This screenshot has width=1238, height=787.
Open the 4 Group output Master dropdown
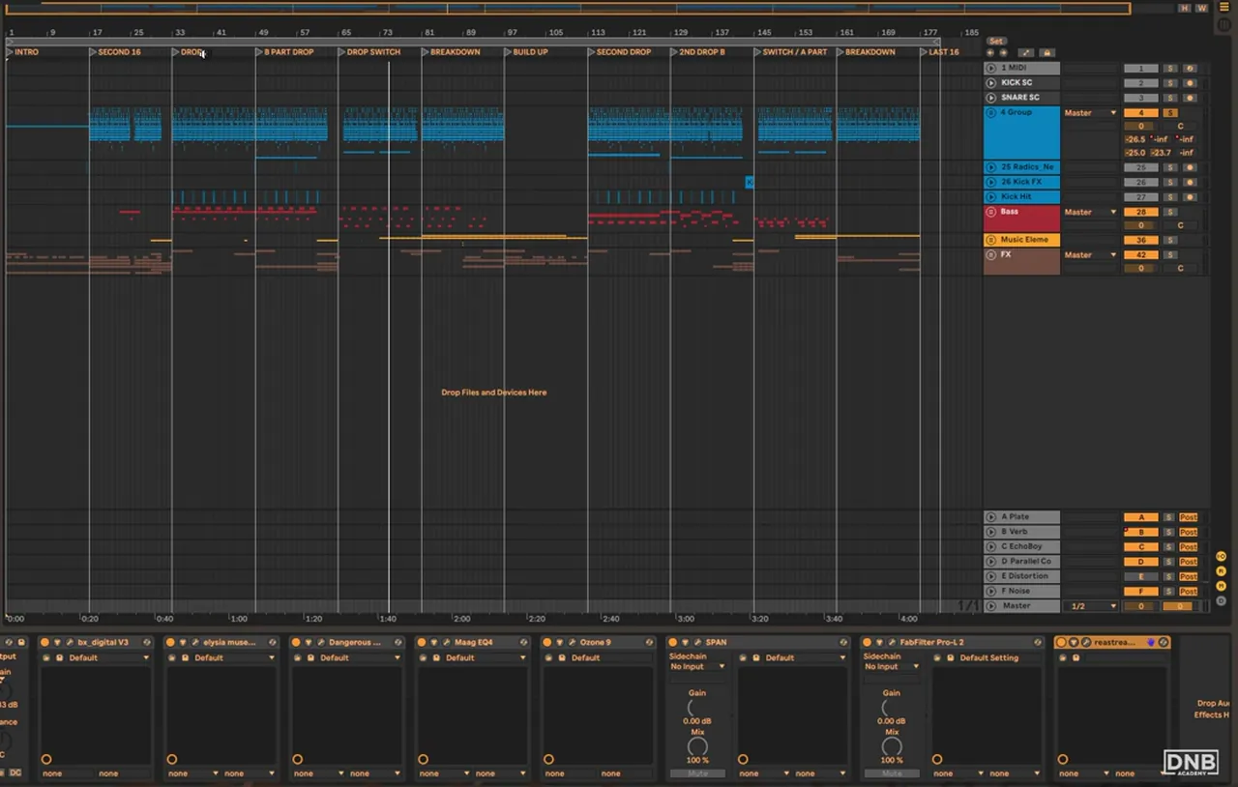pyautogui.click(x=1090, y=113)
